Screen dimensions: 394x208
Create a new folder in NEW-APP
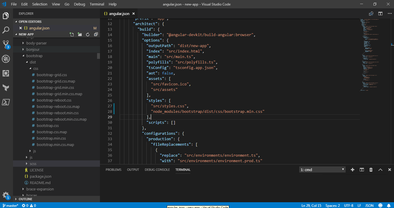pos(80,34)
